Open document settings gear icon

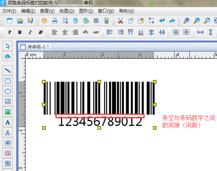44,21
